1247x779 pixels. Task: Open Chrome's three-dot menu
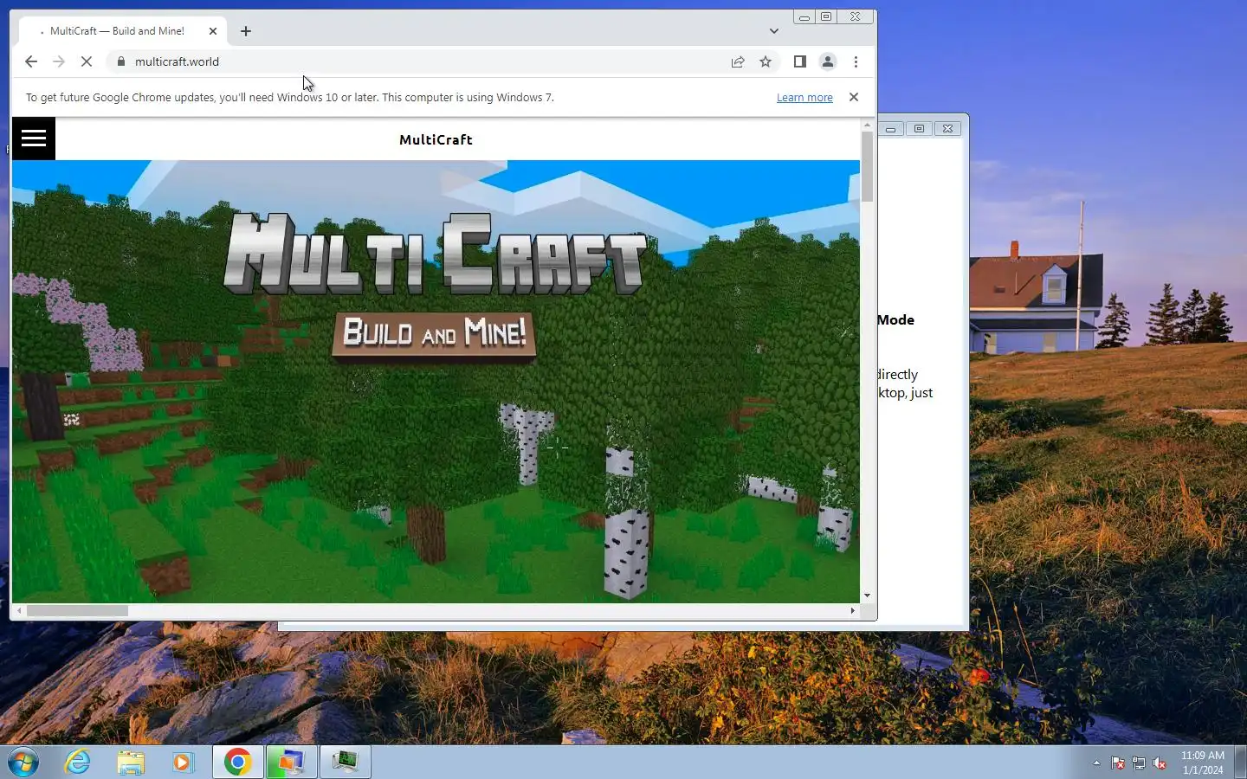pyautogui.click(x=856, y=61)
